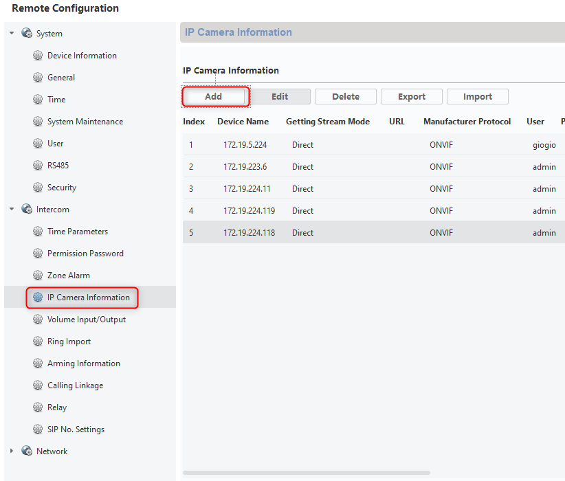Select Ring Import in the sidebar

[x=69, y=342]
